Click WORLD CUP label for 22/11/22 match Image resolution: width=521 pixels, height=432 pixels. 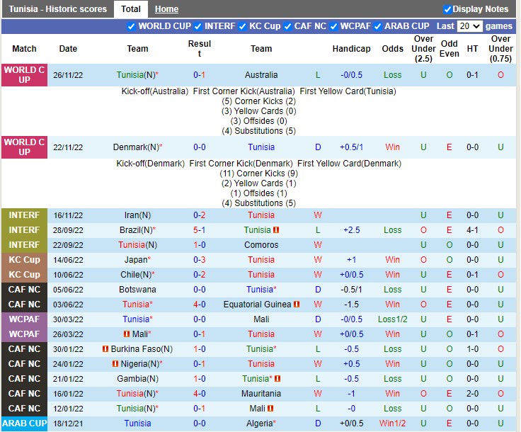click(x=24, y=147)
